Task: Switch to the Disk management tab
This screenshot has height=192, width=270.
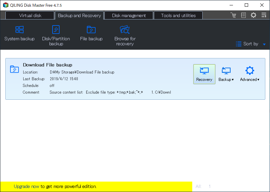Action: (x=129, y=15)
